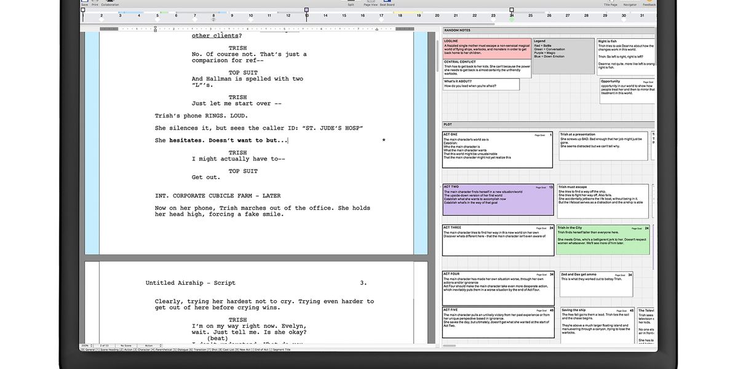Select the pink LOGLINE beat card
Viewport: 738px width, 369px height.
coord(486,49)
